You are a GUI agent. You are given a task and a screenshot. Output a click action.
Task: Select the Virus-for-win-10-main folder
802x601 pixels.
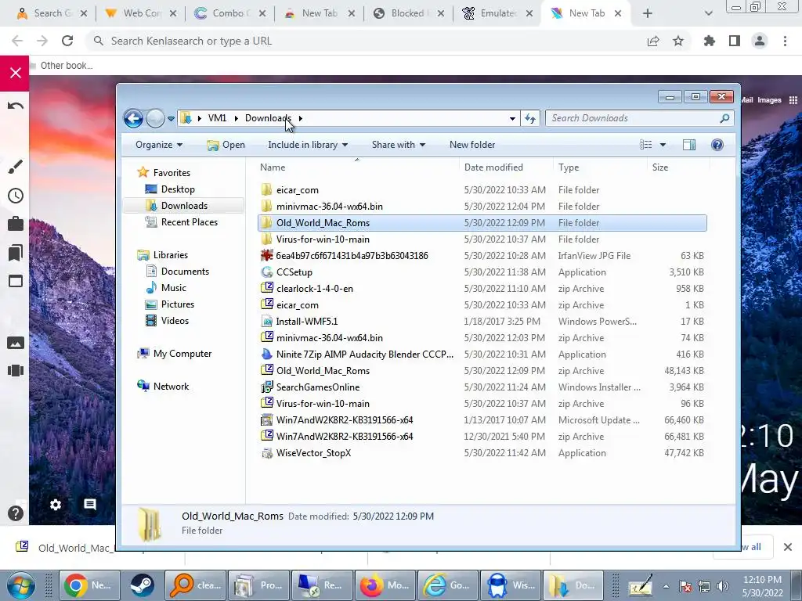tap(482, 239)
